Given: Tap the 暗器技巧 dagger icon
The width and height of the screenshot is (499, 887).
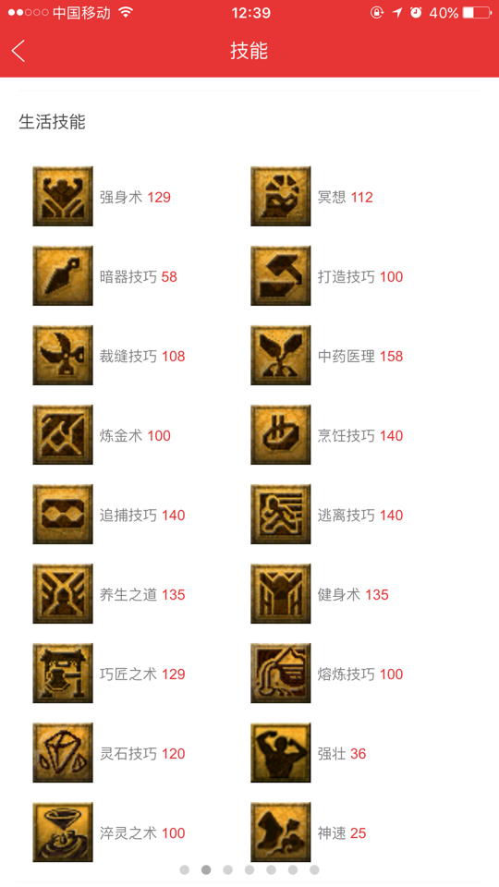Looking at the screenshot, I should pos(63,276).
